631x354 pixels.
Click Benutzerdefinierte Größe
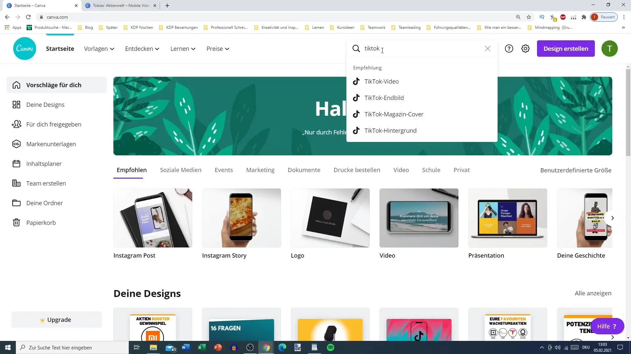[x=576, y=170]
